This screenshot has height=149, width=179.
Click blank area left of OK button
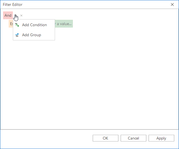[46, 138]
